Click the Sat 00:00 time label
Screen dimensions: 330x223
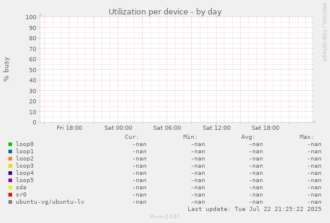tap(118, 128)
